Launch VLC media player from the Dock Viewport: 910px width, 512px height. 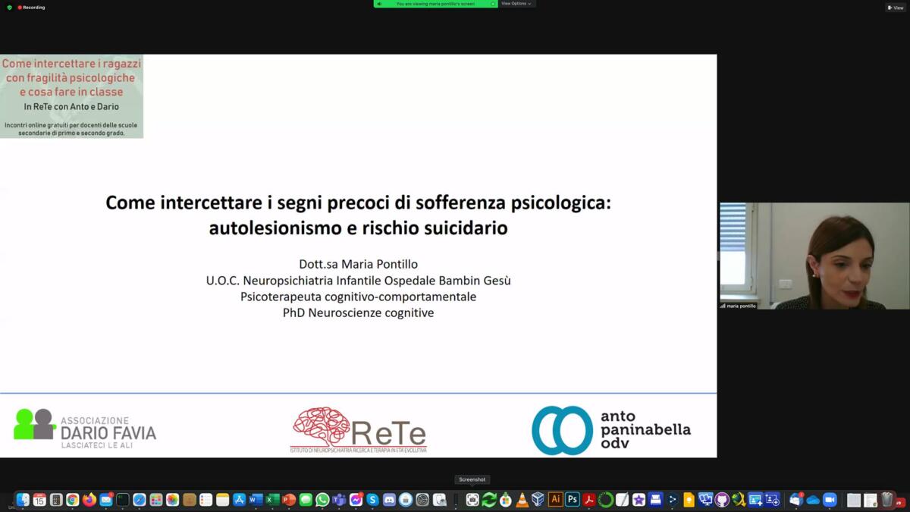coord(522,500)
